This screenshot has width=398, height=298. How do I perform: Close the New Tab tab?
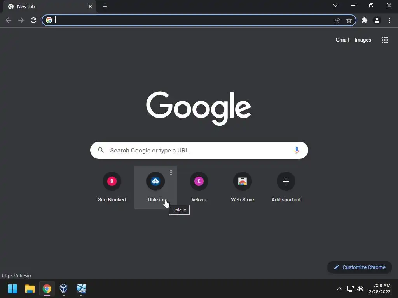(90, 7)
